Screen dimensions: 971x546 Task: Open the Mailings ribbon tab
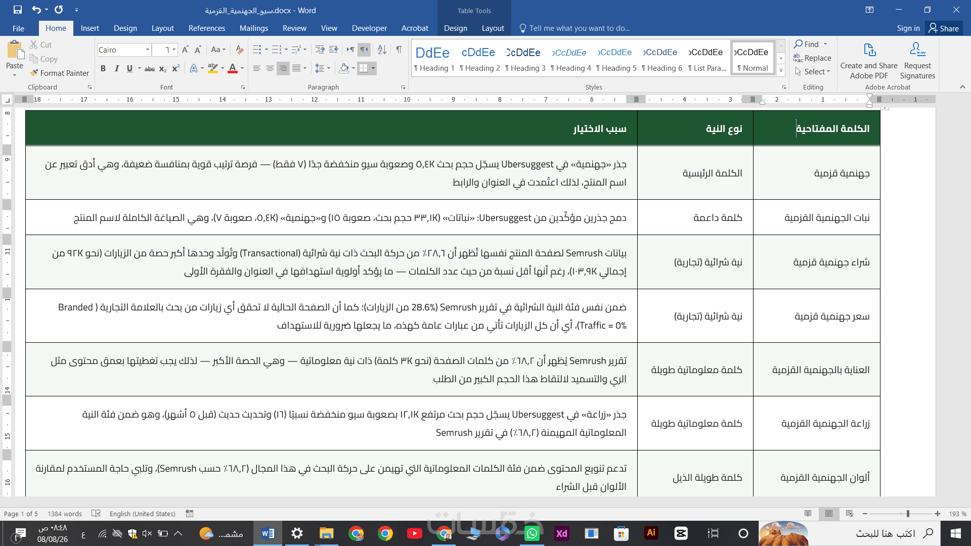coord(254,28)
